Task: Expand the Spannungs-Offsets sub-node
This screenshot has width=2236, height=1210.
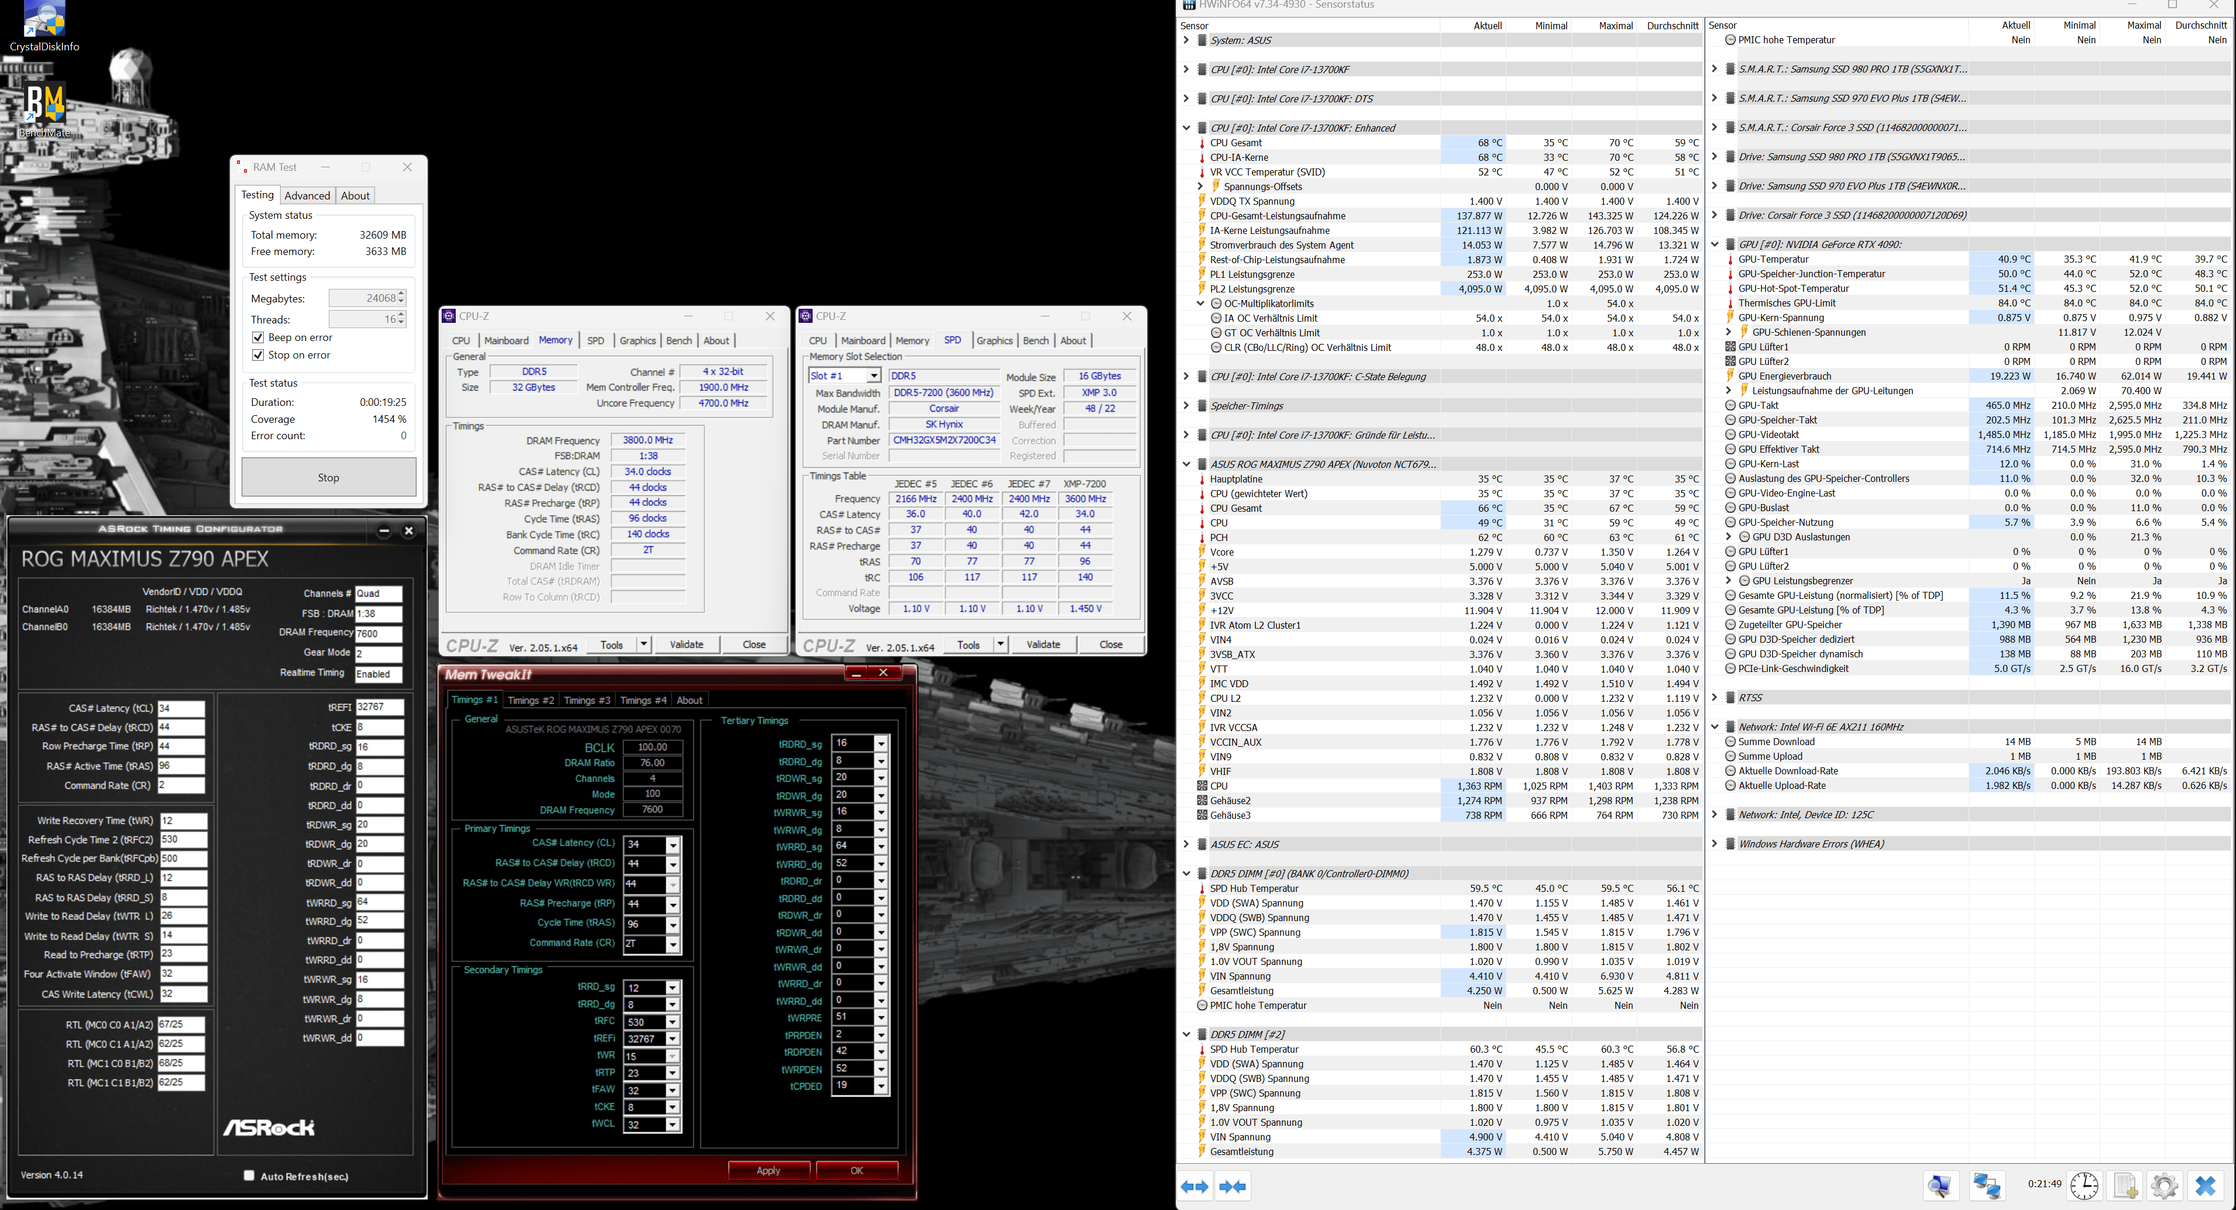Action: tap(1200, 186)
